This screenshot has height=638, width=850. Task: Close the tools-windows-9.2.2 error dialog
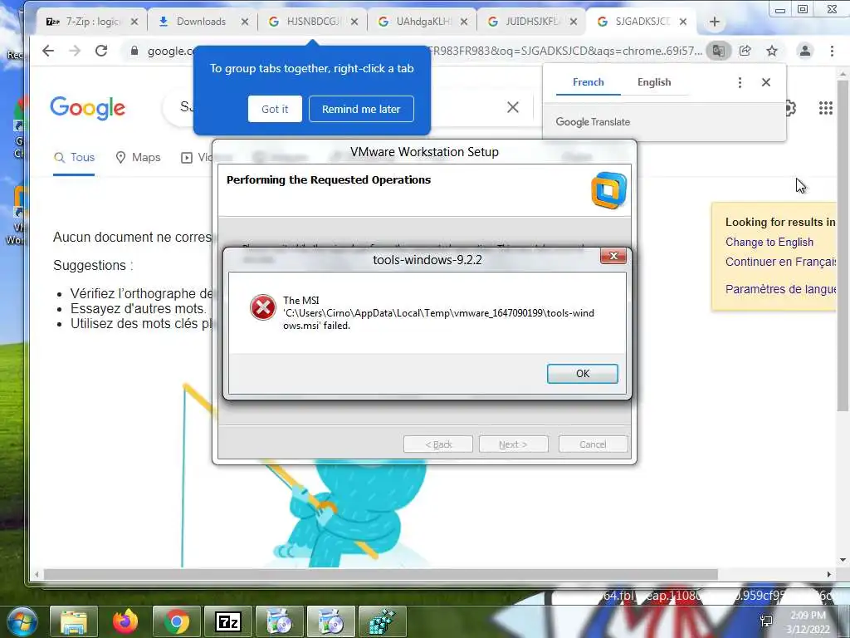coord(613,256)
